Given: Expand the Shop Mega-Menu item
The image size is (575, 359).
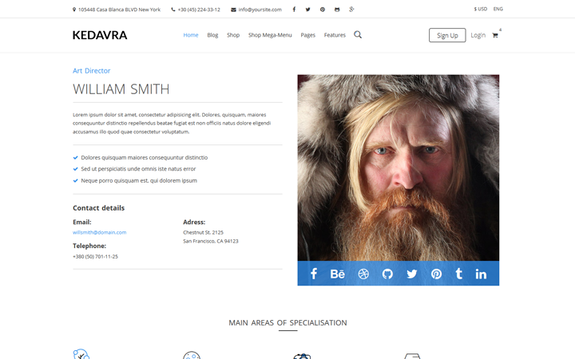Looking at the screenshot, I should click(270, 35).
